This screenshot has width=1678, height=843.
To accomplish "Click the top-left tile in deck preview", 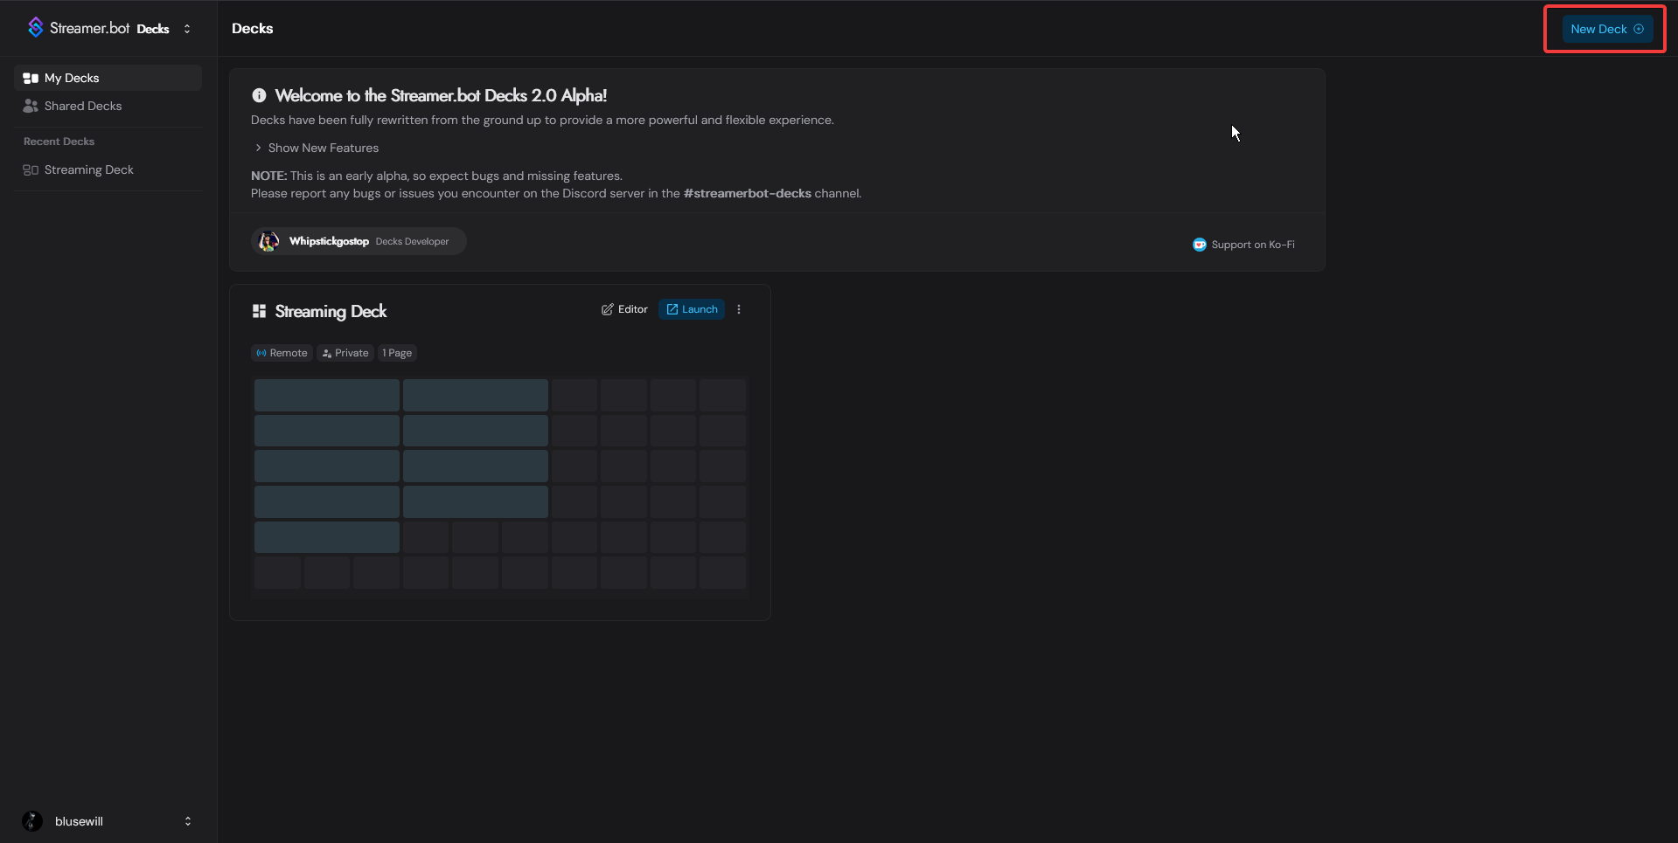I will click(x=326, y=395).
